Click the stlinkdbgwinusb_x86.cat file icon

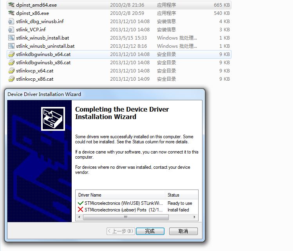(11, 62)
